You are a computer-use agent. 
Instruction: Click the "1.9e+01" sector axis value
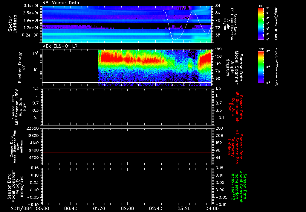click(x=31, y=20)
